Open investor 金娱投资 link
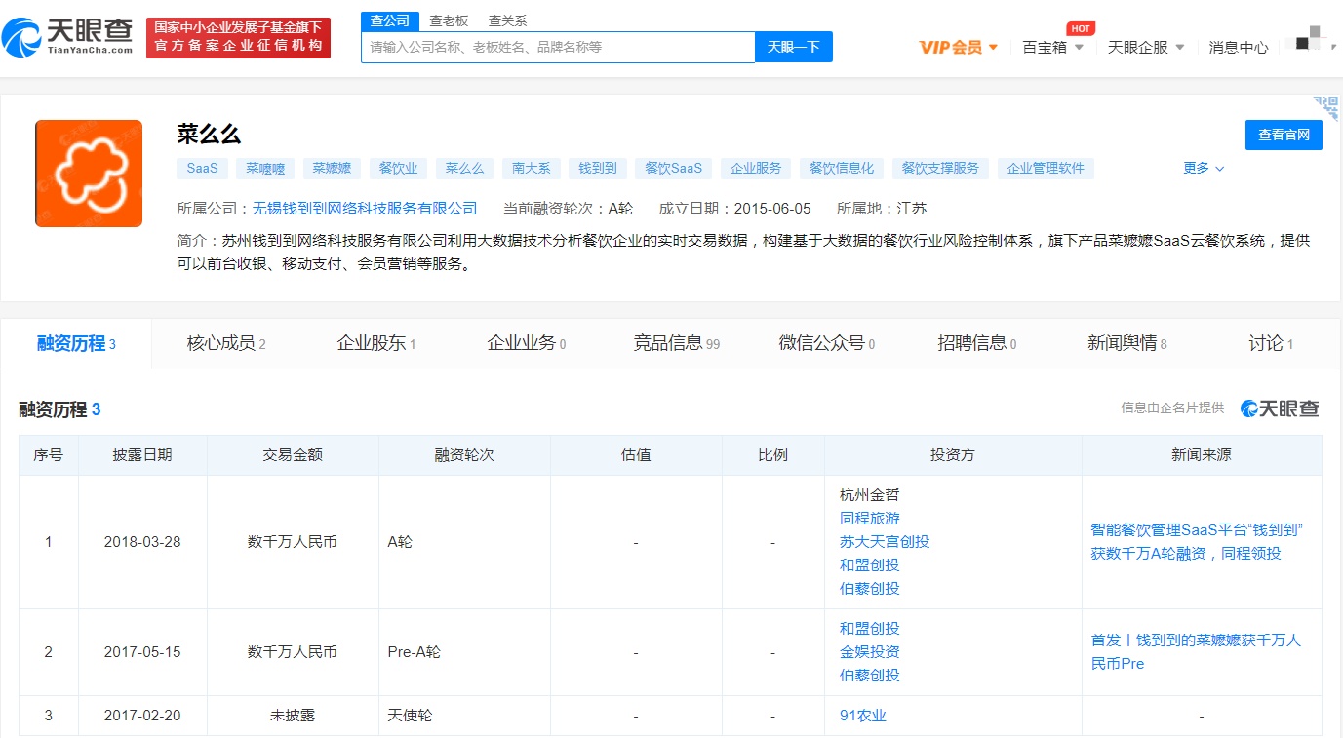The width and height of the screenshot is (1343, 738). click(870, 652)
